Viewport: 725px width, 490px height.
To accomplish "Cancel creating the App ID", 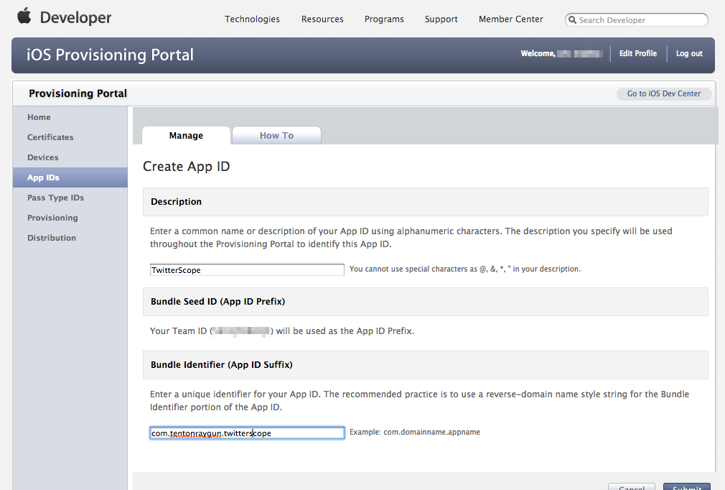I will tap(632, 486).
